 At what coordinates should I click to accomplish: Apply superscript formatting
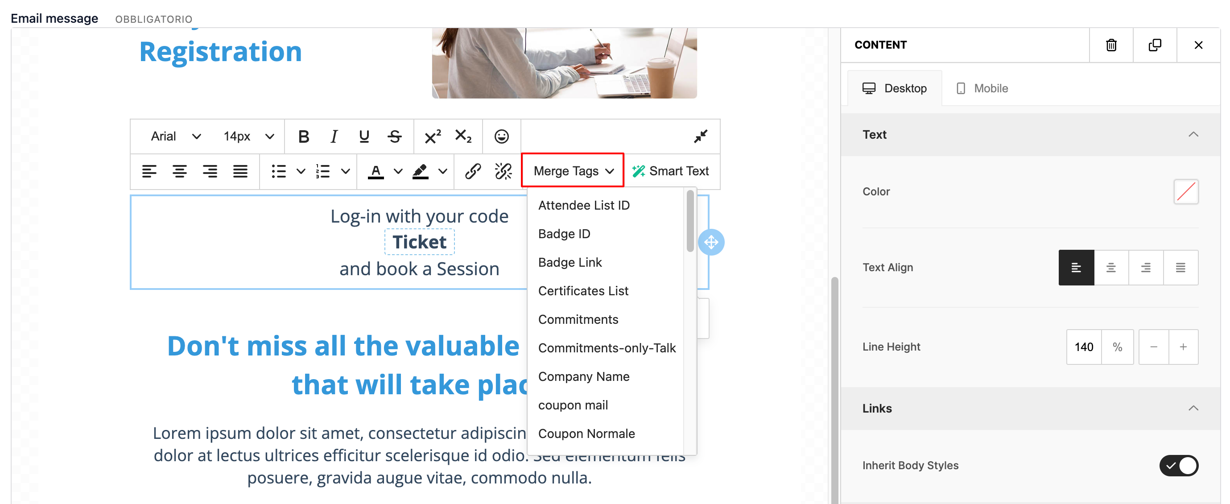pos(433,136)
